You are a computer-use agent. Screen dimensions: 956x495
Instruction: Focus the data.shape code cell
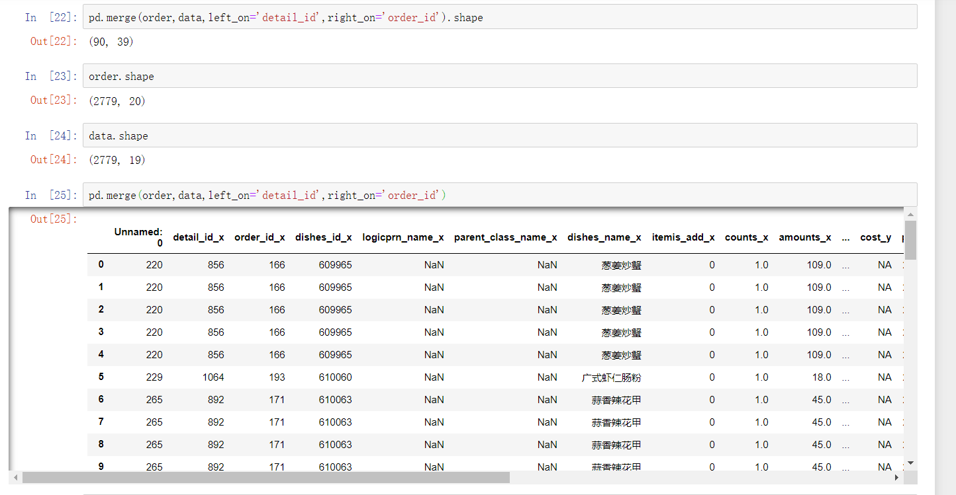500,135
